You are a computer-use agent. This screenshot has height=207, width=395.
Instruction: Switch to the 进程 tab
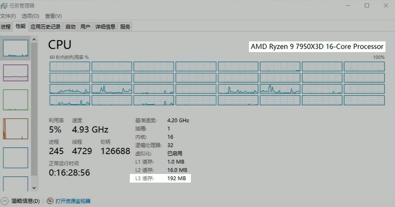6,27
